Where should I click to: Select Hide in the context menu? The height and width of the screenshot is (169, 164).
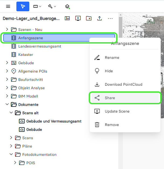pyautogui.click(x=109, y=71)
